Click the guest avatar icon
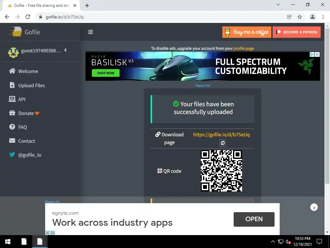The height and width of the screenshot is (248, 330). point(13,53)
